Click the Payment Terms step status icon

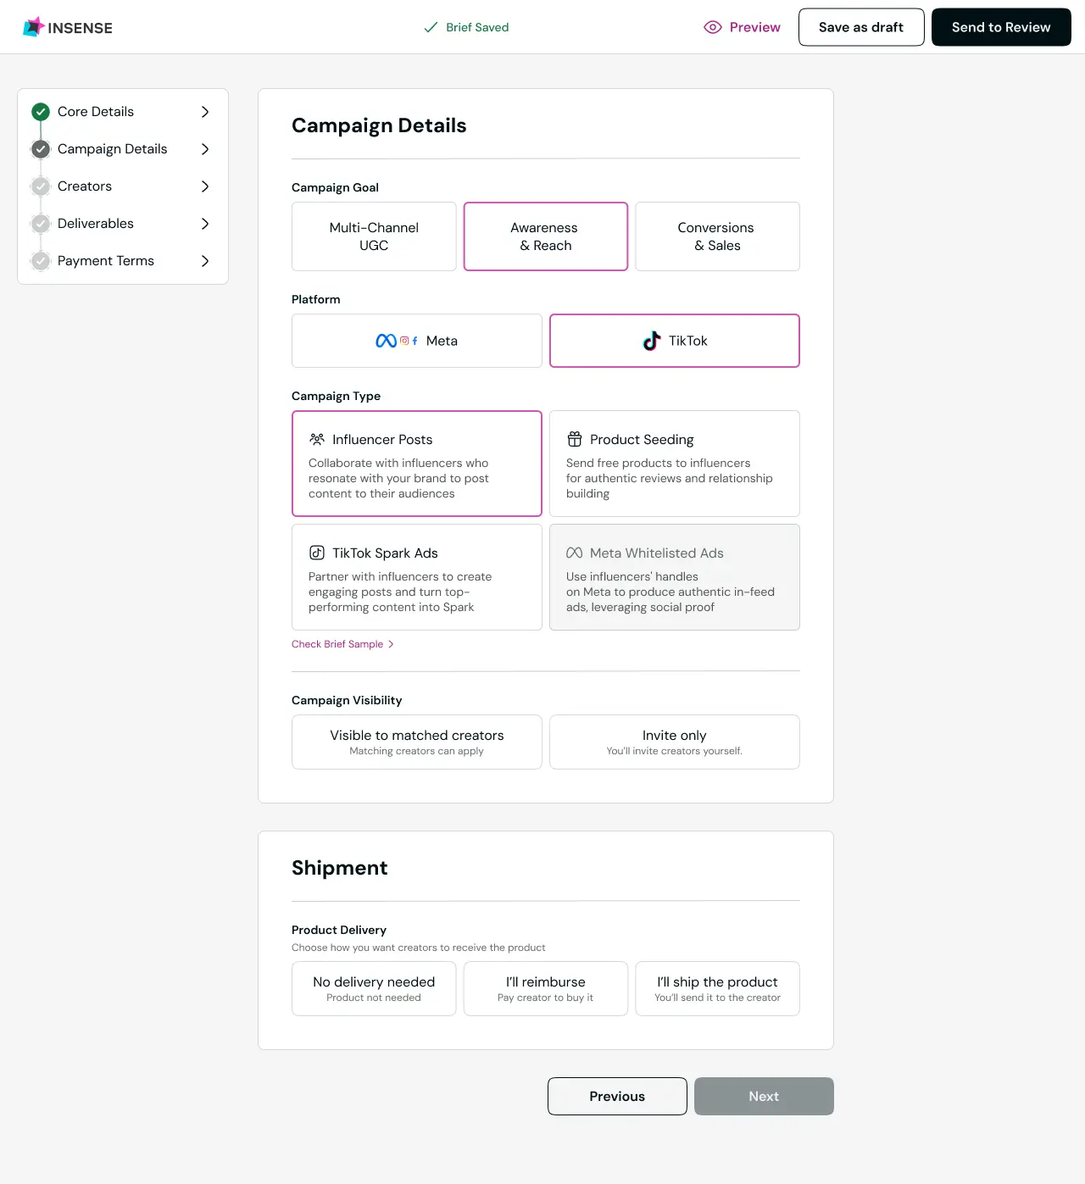coord(41,261)
